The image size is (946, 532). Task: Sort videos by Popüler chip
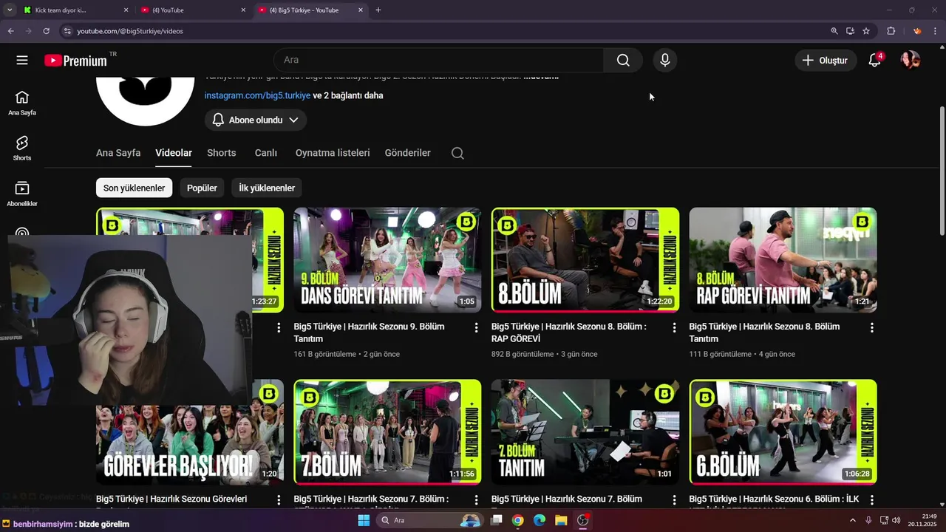click(x=202, y=188)
